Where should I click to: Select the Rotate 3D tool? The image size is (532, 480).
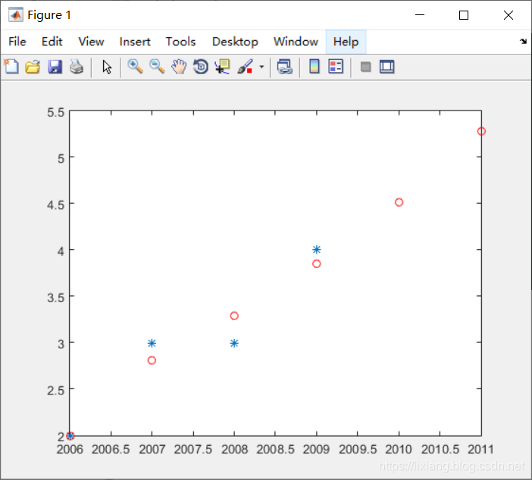coord(201,67)
